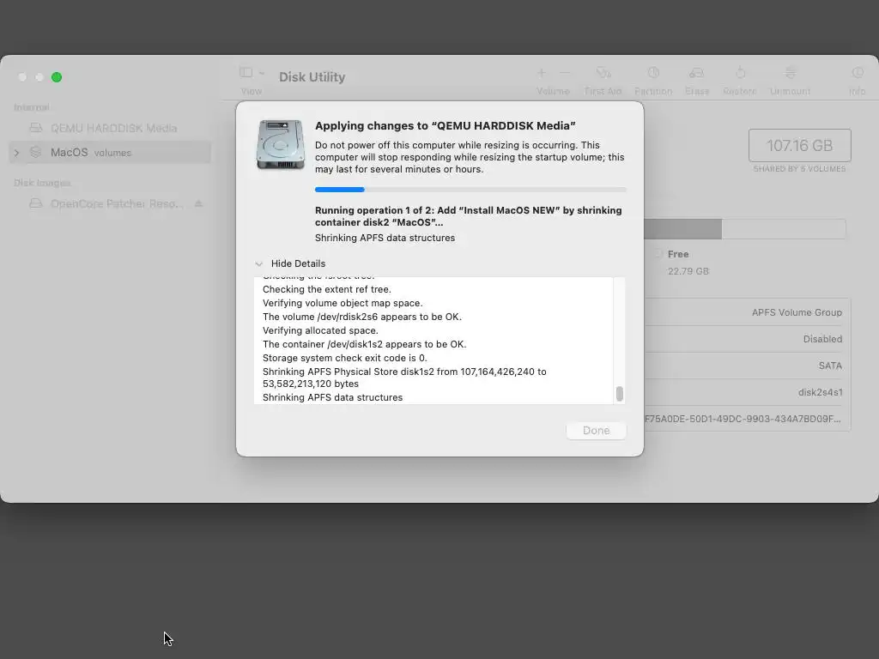Expand the MacOS volumes tree row
Screen dimensions: 879x659
[x=17, y=153]
